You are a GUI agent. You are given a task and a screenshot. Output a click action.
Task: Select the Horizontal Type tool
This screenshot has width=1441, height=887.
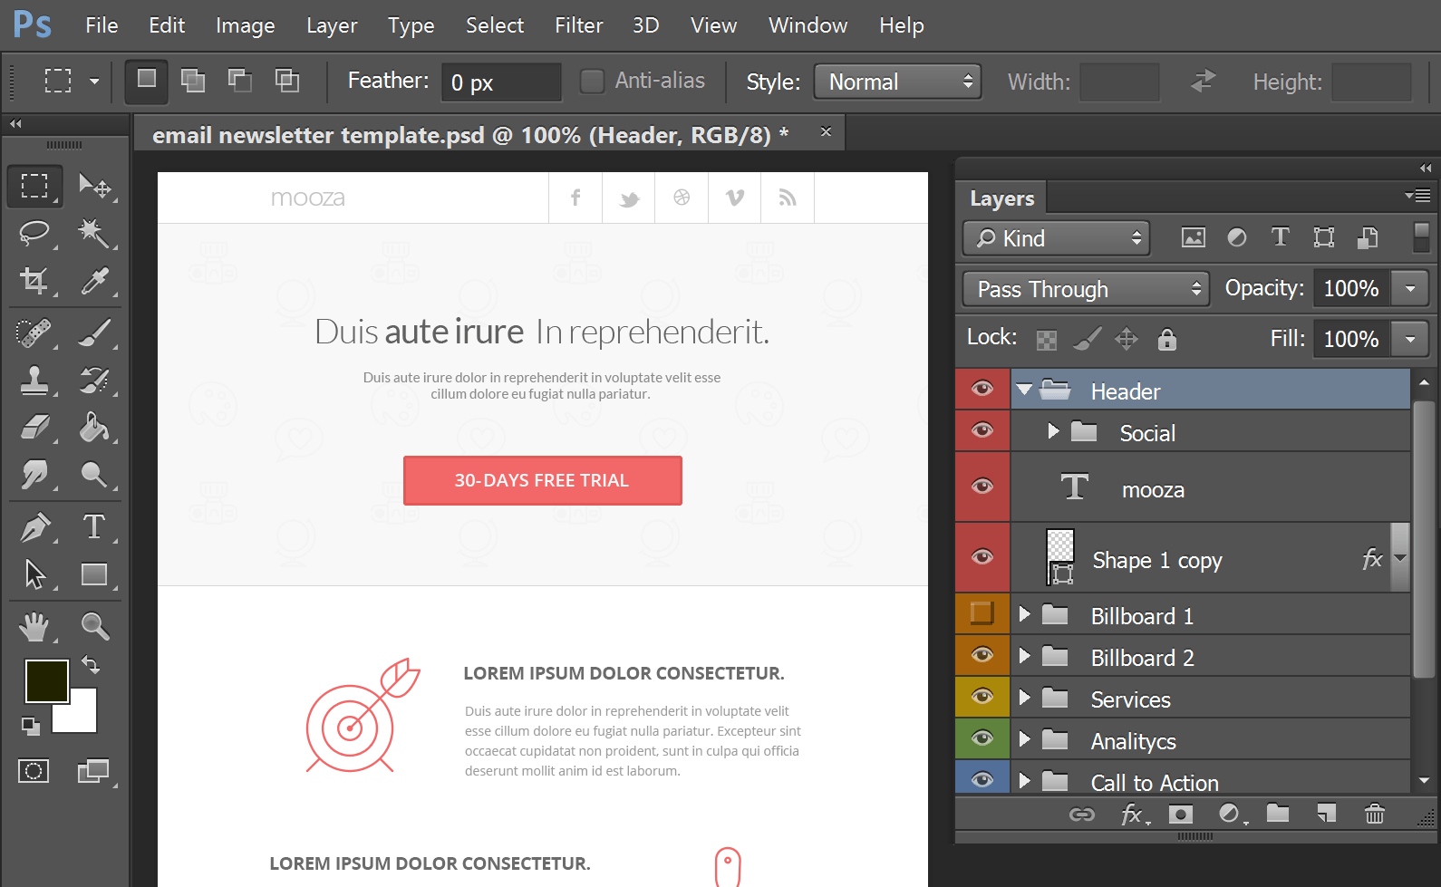point(93,527)
